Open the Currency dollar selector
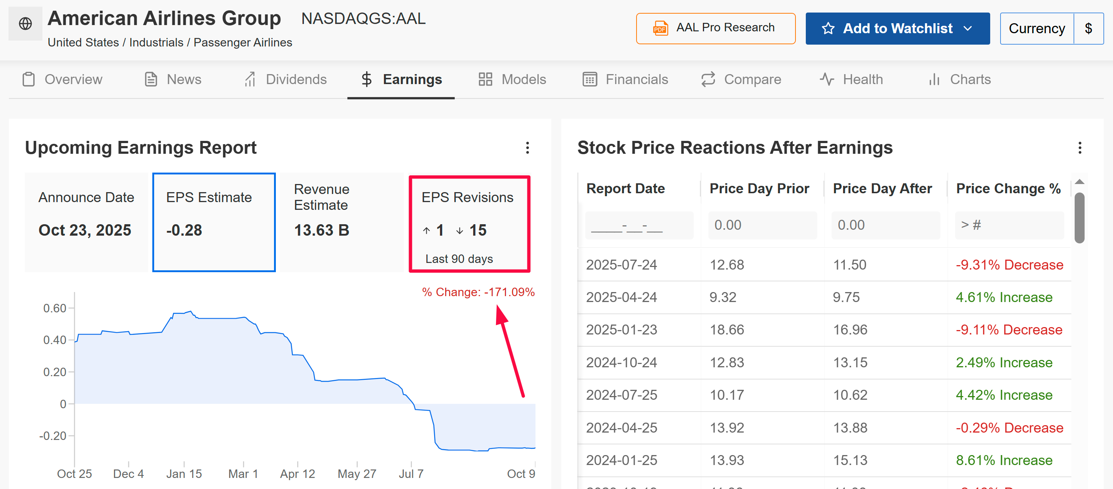 point(1088,28)
